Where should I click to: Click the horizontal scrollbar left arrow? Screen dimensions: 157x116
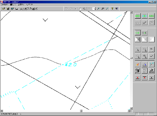(x=2, y=111)
